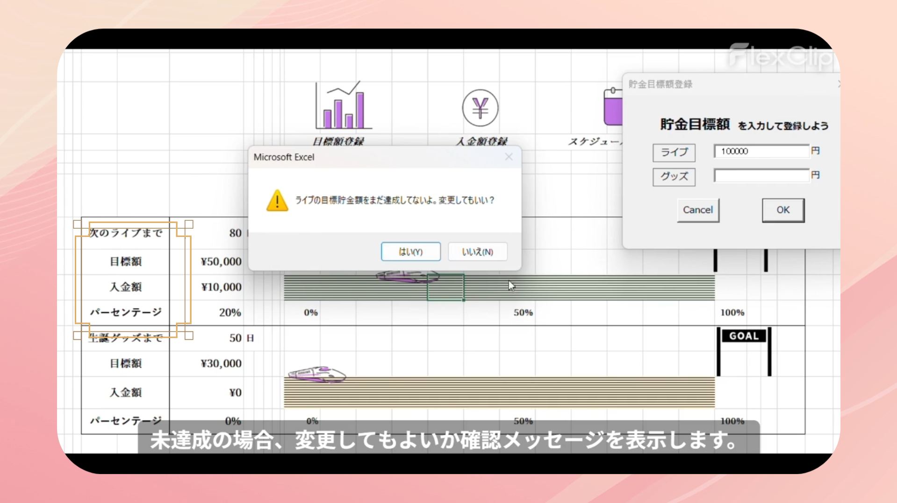Click the train on the green track
The height and width of the screenshot is (503, 897).
click(408, 277)
